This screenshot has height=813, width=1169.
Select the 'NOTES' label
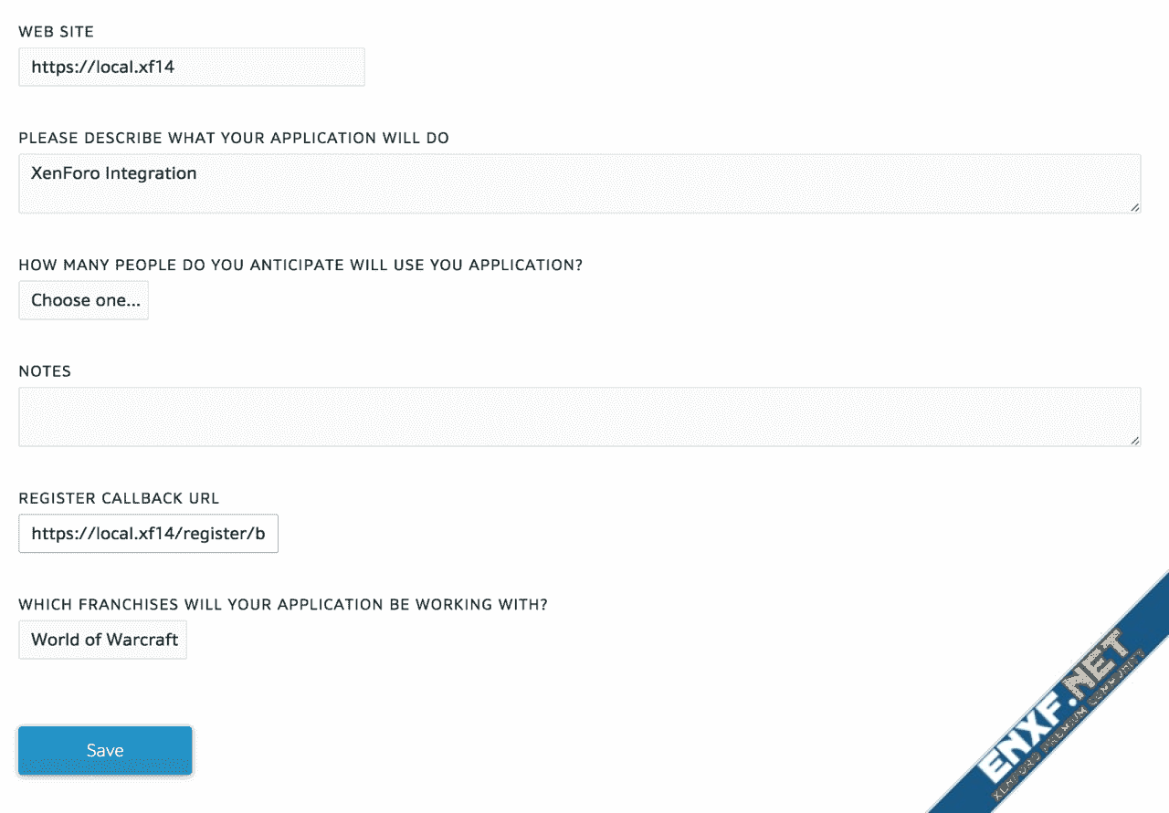pyautogui.click(x=45, y=371)
